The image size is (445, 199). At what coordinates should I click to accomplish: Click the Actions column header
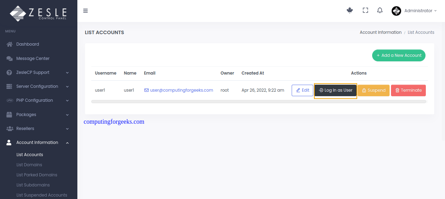(359, 73)
